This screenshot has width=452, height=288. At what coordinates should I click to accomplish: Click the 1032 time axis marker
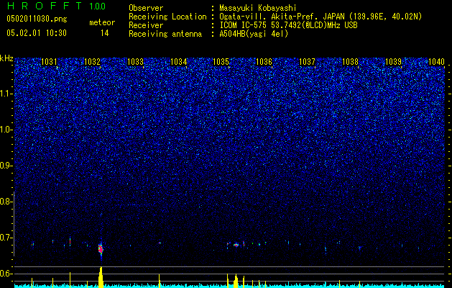(92, 62)
